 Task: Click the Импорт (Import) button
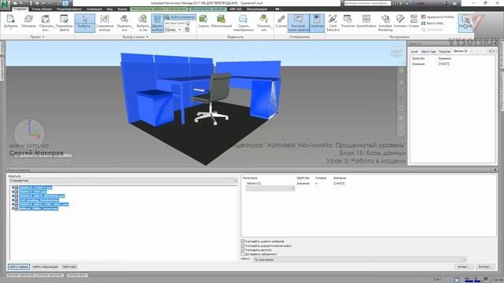(463, 266)
